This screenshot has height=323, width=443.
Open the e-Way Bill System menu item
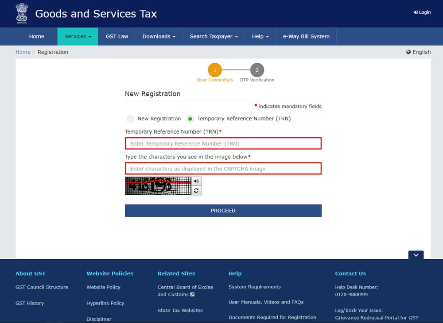[x=306, y=36]
